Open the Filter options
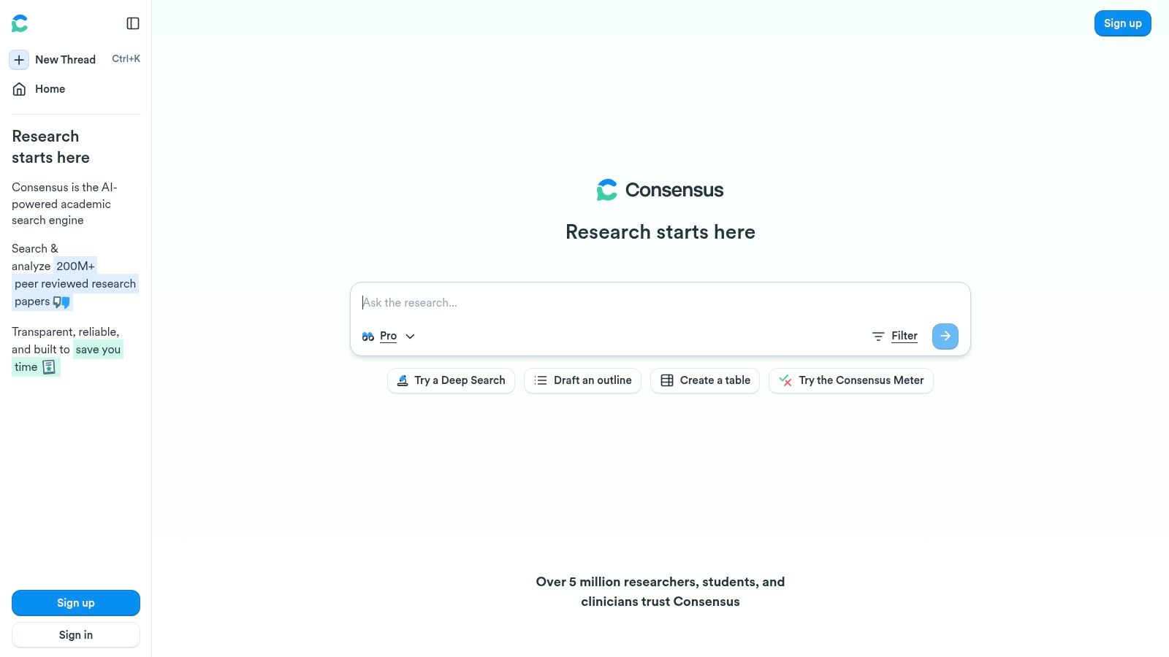The height and width of the screenshot is (657, 1169). click(x=894, y=336)
